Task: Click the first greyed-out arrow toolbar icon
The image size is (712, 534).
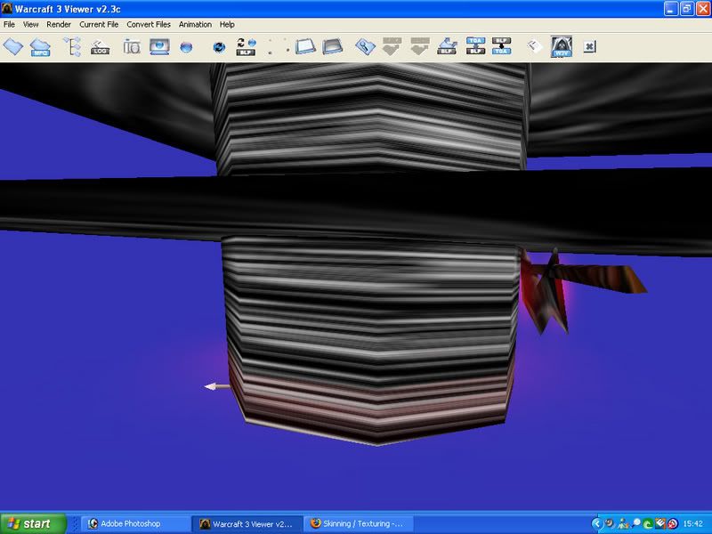Action: point(392,46)
